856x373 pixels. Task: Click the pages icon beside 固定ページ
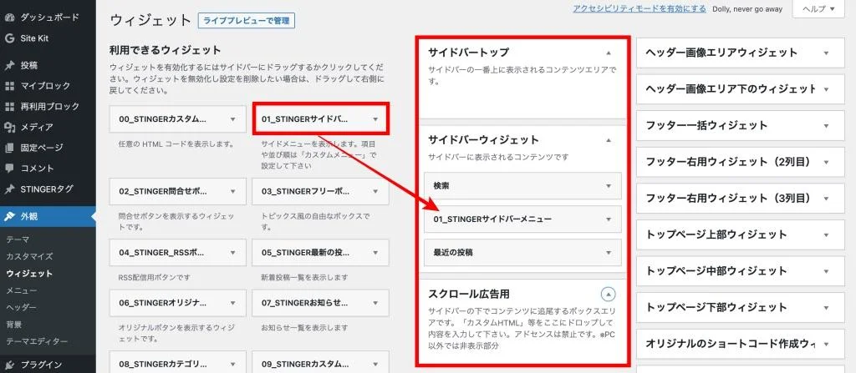tap(9, 147)
